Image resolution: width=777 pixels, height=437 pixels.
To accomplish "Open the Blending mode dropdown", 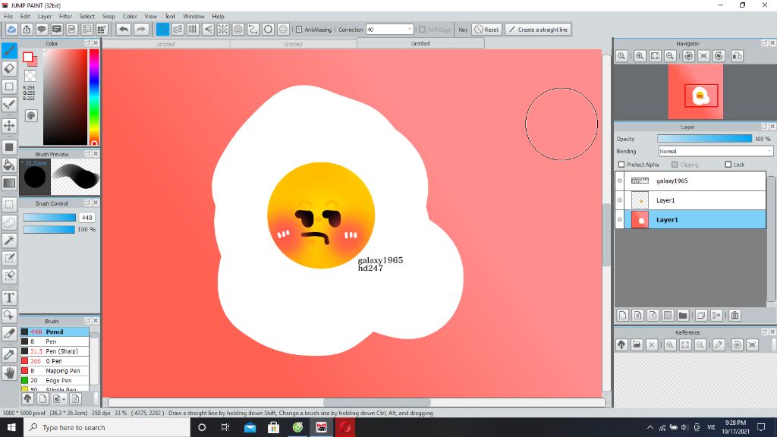I will coord(715,151).
